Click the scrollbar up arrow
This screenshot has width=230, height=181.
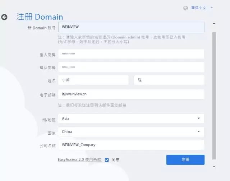coord(214,23)
